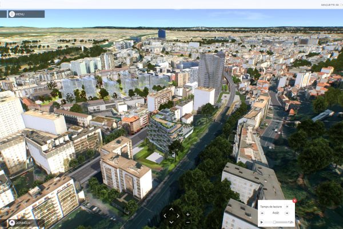Pan the 3D view left with left chevron
The height and width of the screenshot is (229, 343).
click(165, 216)
